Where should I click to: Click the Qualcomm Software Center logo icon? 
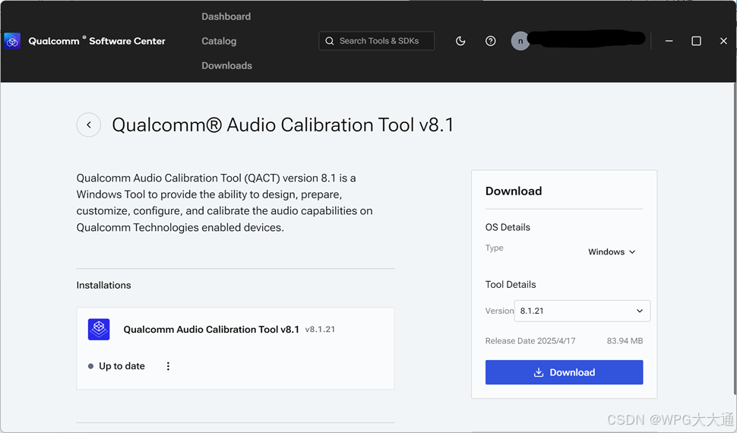[x=12, y=41]
